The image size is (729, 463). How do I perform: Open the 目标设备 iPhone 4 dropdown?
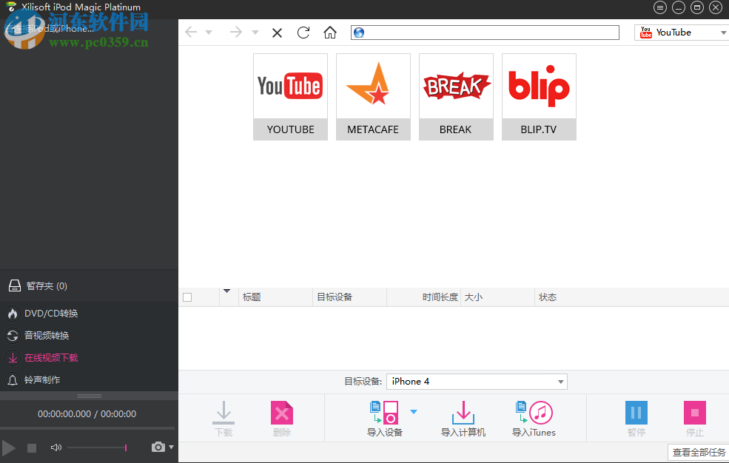tap(560, 381)
